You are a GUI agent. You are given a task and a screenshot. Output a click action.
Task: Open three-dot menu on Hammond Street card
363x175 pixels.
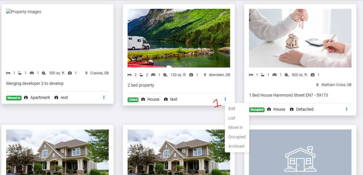pos(347,109)
